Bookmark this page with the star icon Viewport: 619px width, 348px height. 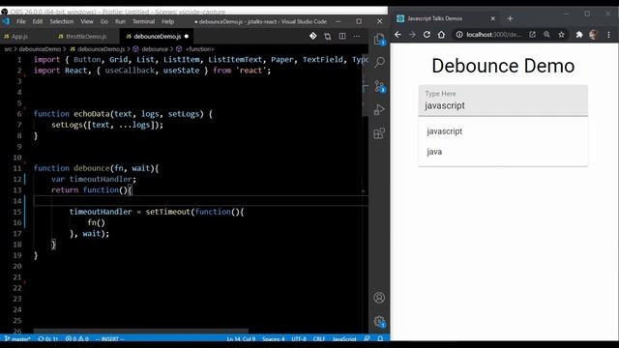561,35
